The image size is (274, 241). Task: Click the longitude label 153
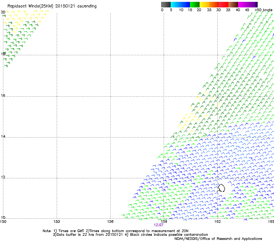(57, 222)
